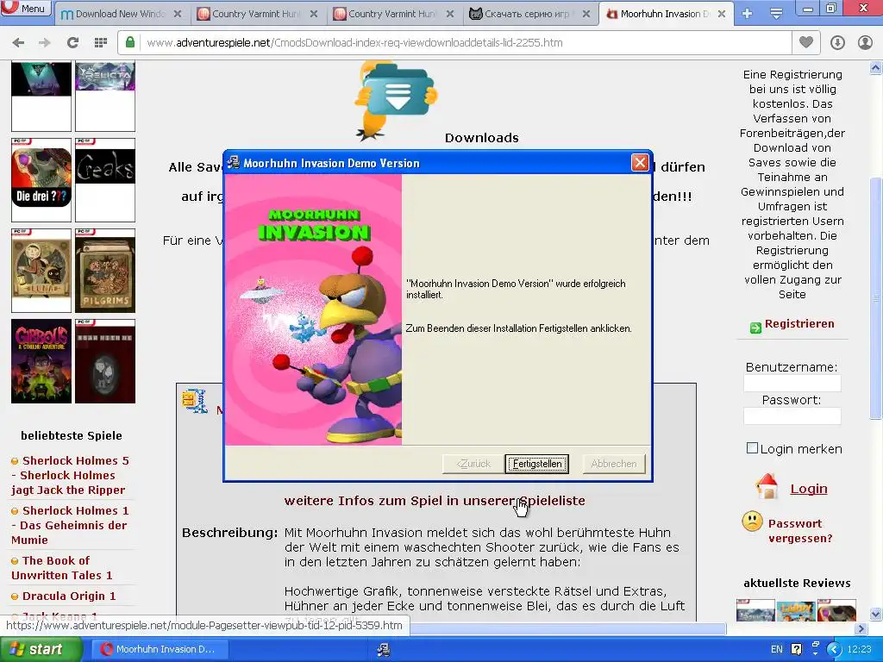Open Sherlock Holmes 1 Geheimnis der Mumie link
This screenshot has height=662, width=883.
point(71,525)
